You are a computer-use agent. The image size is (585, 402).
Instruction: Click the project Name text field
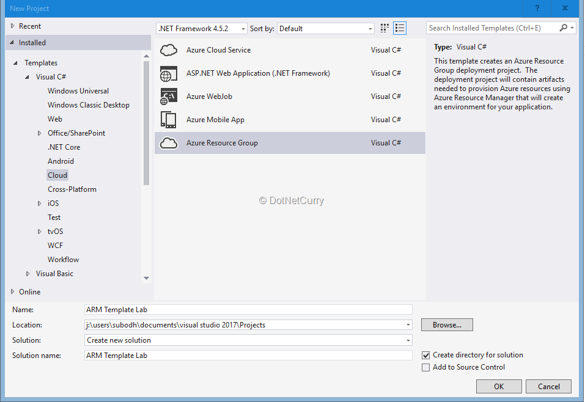(248, 310)
